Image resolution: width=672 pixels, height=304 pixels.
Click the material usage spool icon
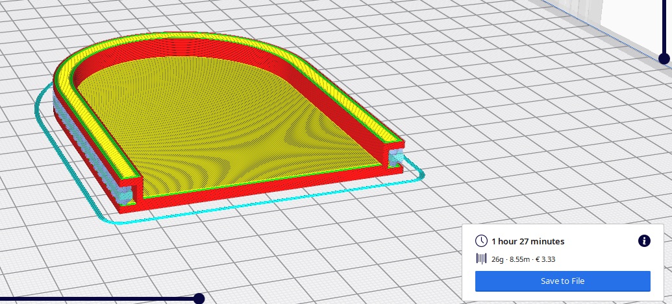[x=481, y=259]
